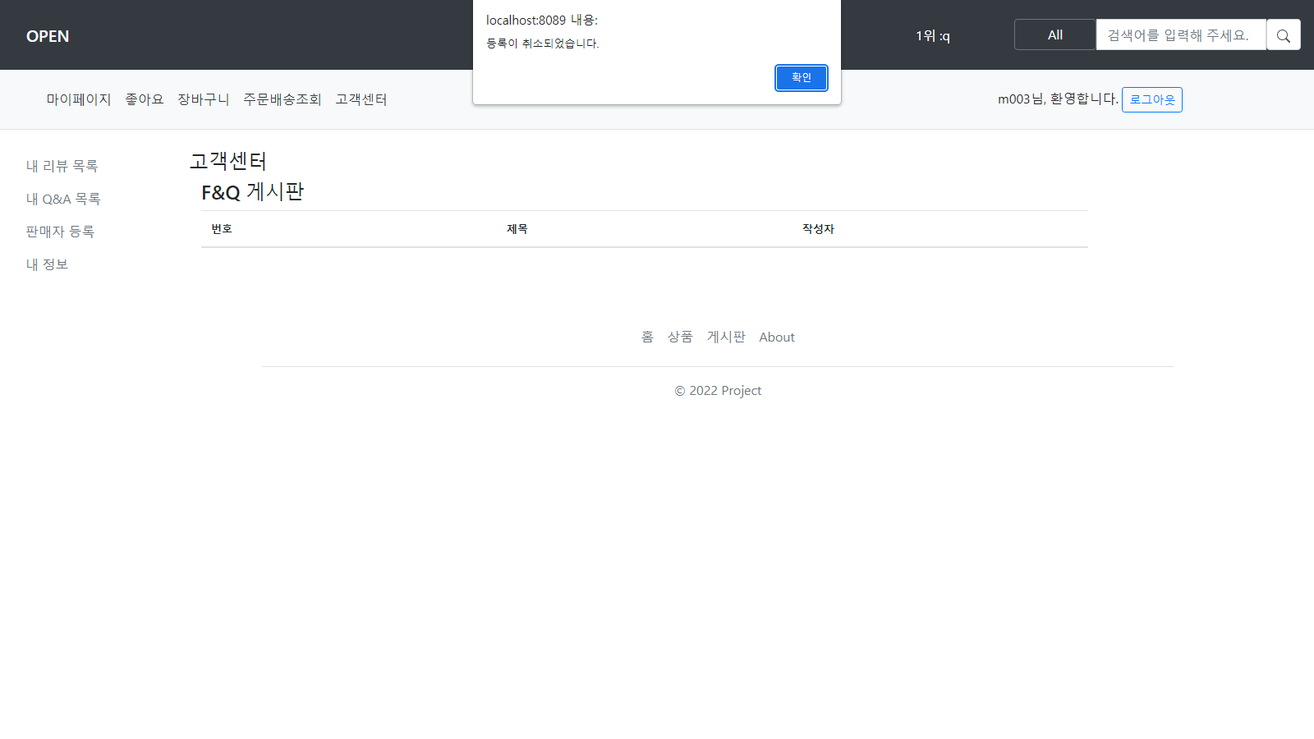Click the 제목 column header
The height and width of the screenshot is (739, 1314).
click(x=517, y=228)
